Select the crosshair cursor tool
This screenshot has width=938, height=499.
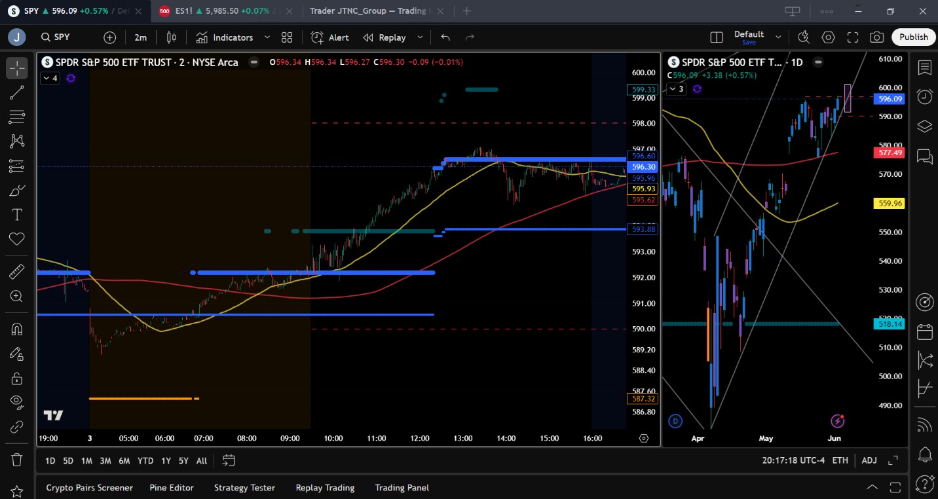[x=17, y=67]
